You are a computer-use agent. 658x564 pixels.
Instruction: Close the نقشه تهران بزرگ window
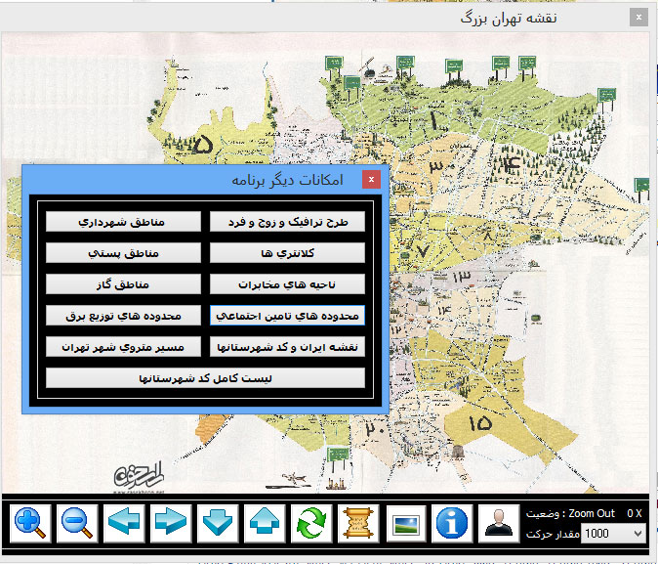[638, 18]
